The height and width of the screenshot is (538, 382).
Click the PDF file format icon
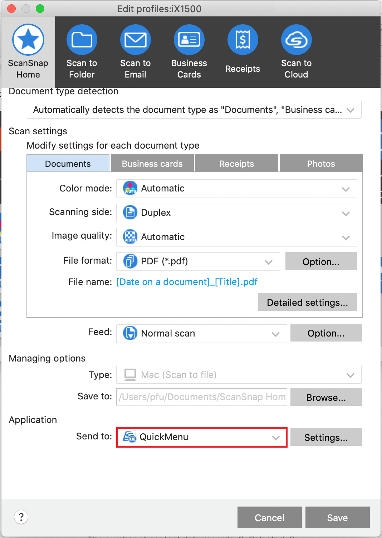point(130,261)
